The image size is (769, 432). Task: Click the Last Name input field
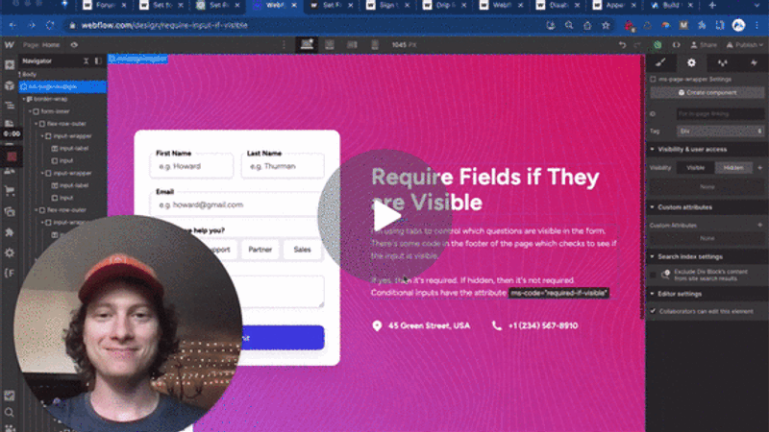point(283,166)
